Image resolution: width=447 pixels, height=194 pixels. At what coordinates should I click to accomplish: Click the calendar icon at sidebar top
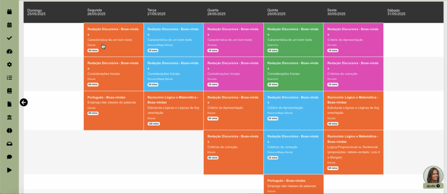click(9, 12)
